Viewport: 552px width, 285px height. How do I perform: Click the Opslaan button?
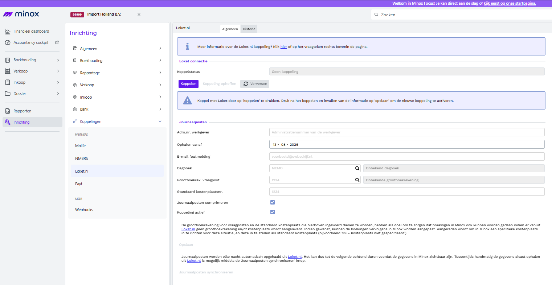tap(186, 245)
